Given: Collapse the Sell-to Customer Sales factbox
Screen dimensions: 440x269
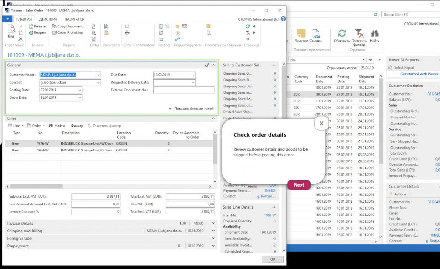Looking at the screenshot, I should click(x=275, y=65).
